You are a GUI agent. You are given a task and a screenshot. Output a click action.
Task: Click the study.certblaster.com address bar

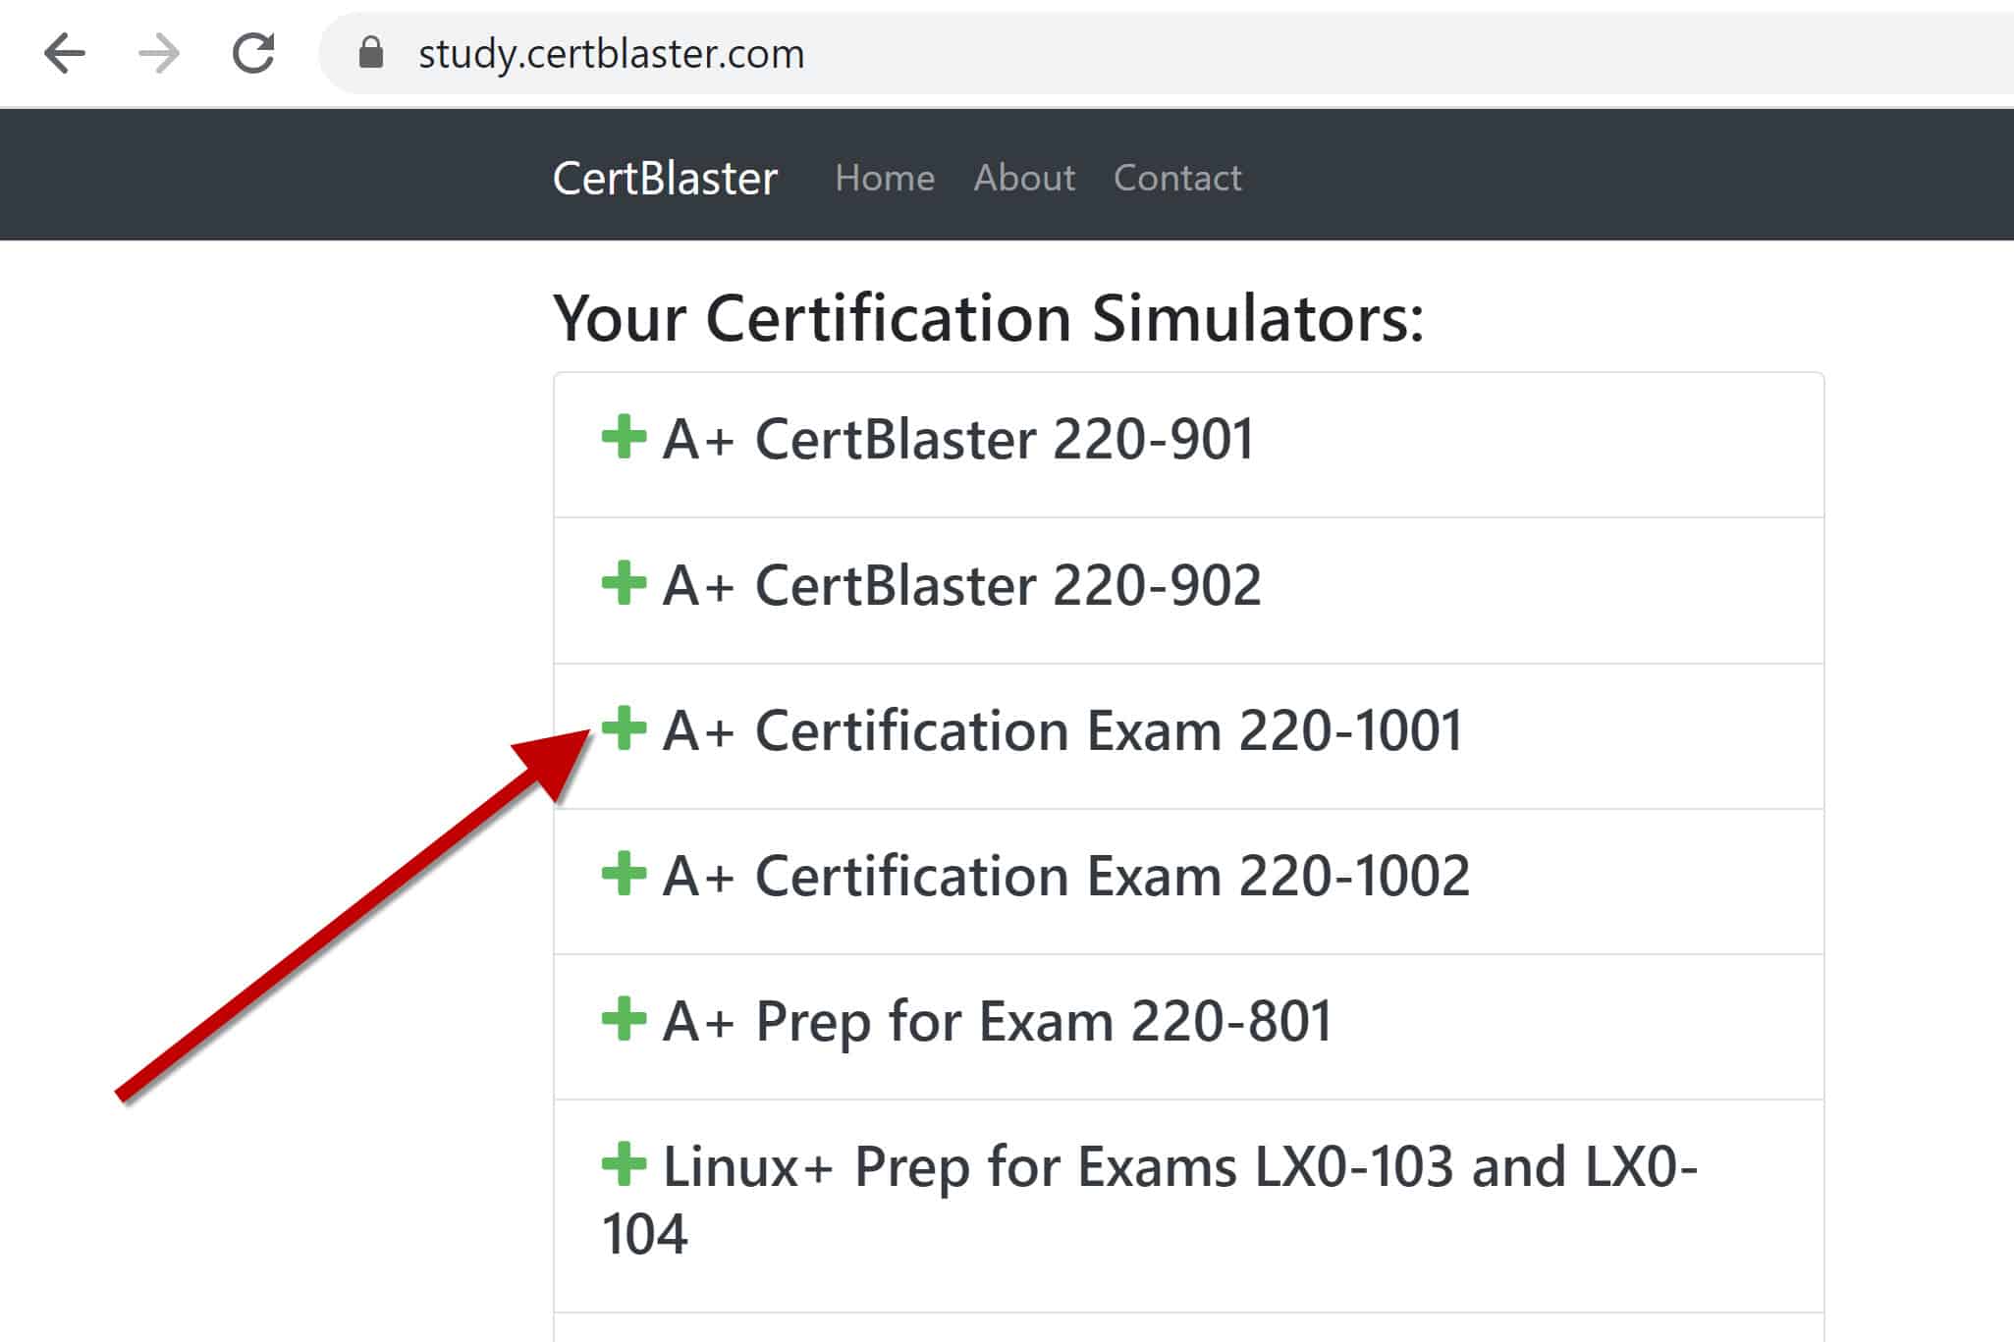coord(1169,53)
